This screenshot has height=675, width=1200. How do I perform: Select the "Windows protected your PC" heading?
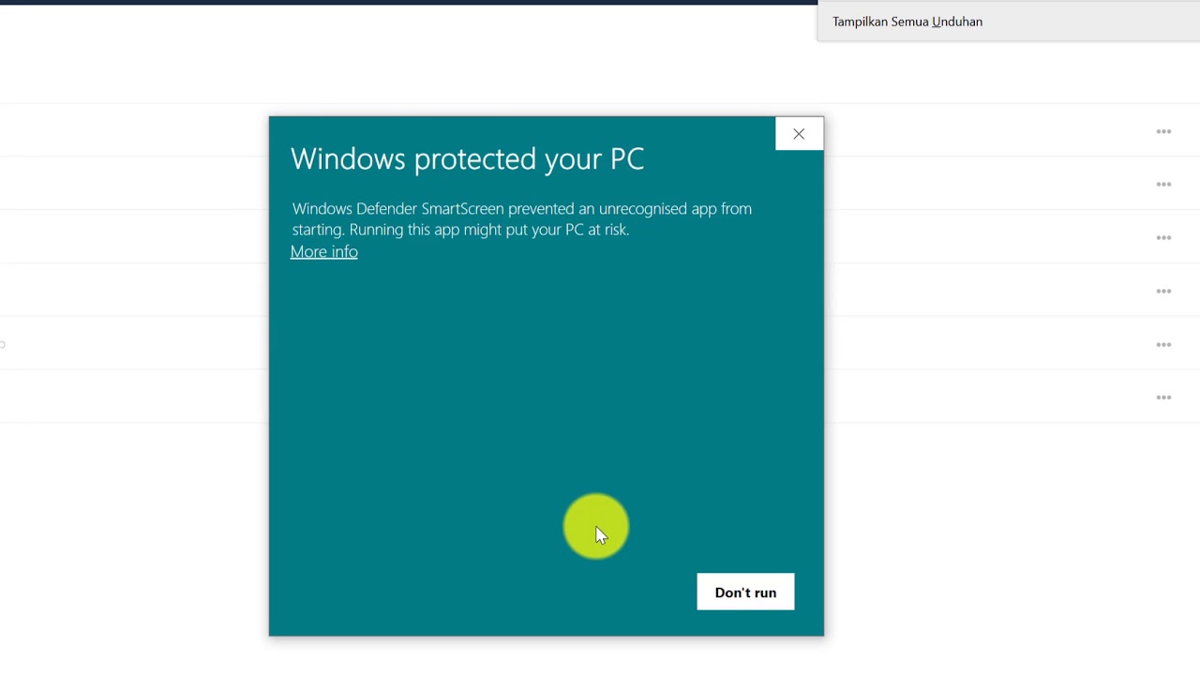tap(467, 158)
